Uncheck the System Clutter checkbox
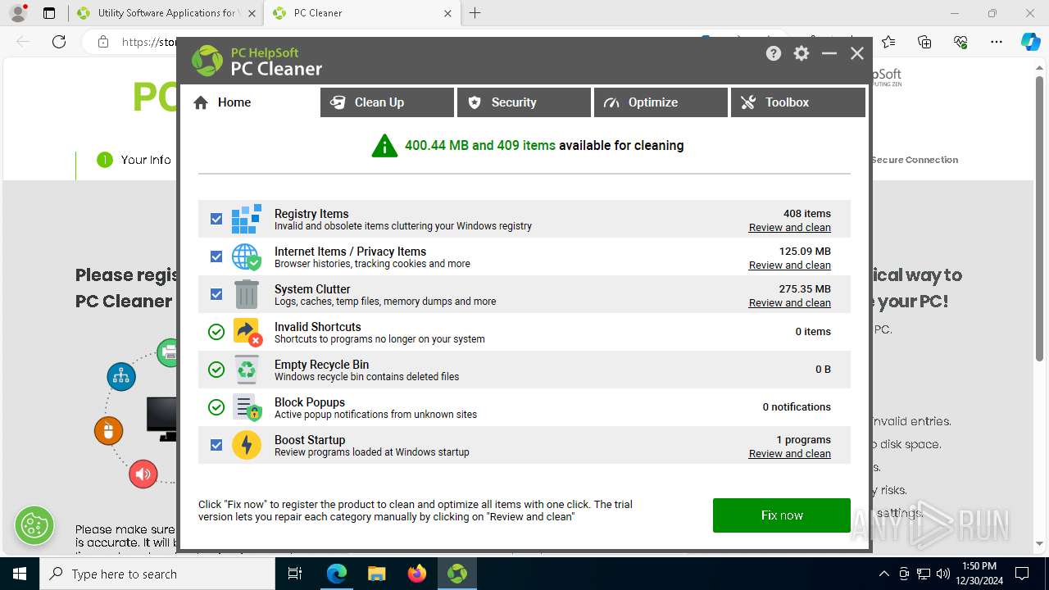Viewport: 1049px width, 590px height. (216, 294)
